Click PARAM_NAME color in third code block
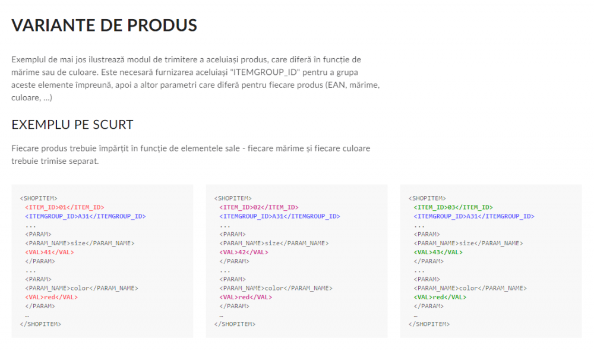Screen dimensions: 594x351 (470, 288)
